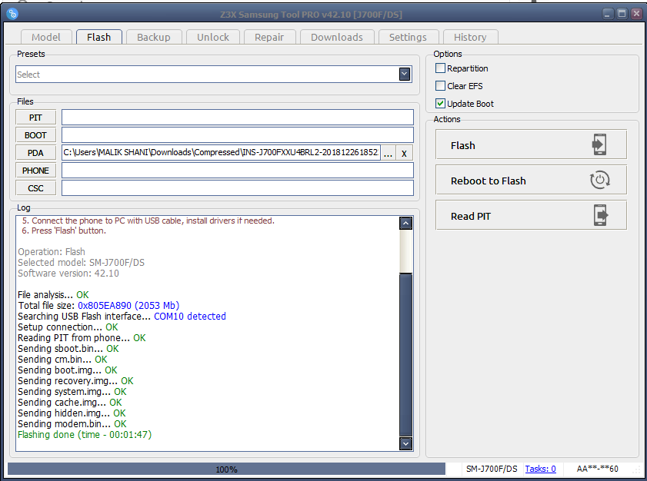The width and height of the screenshot is (647, 481).
Task: Click the PDA file button
Action: click(x=35, y=153)
